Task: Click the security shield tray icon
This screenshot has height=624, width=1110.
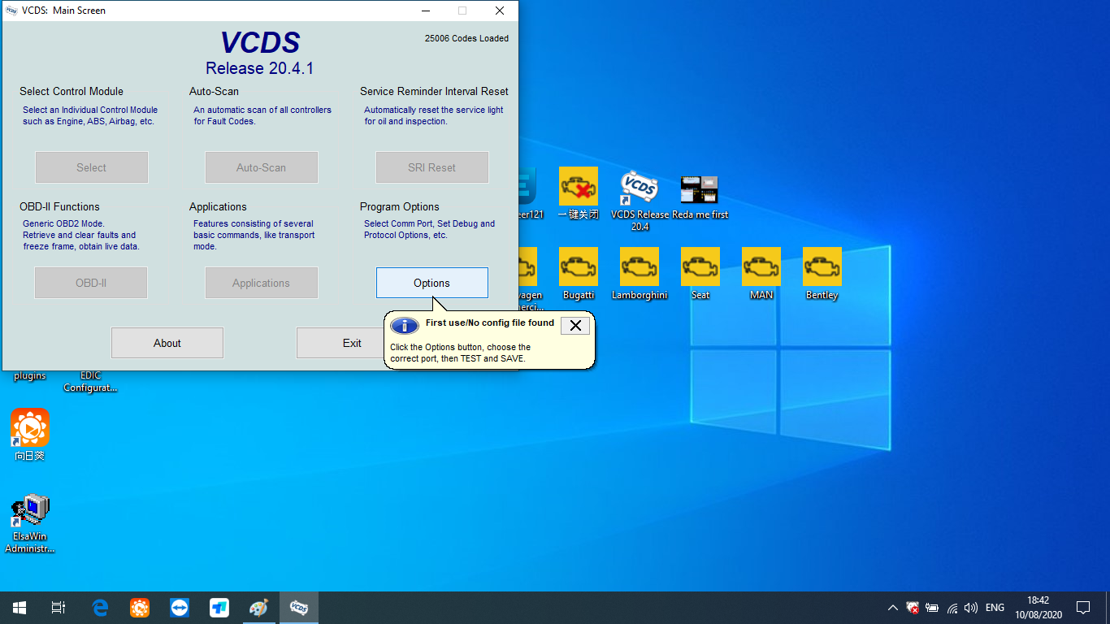Action: click(913, 608)
